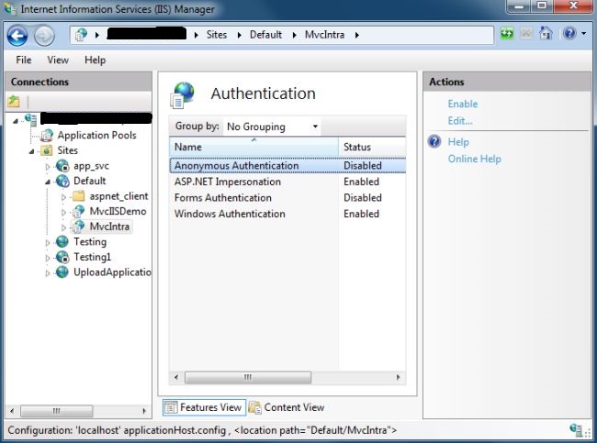Click the Sites folder icon
Viewport: 597px width, 443px height.
click(x=47, y=150)
